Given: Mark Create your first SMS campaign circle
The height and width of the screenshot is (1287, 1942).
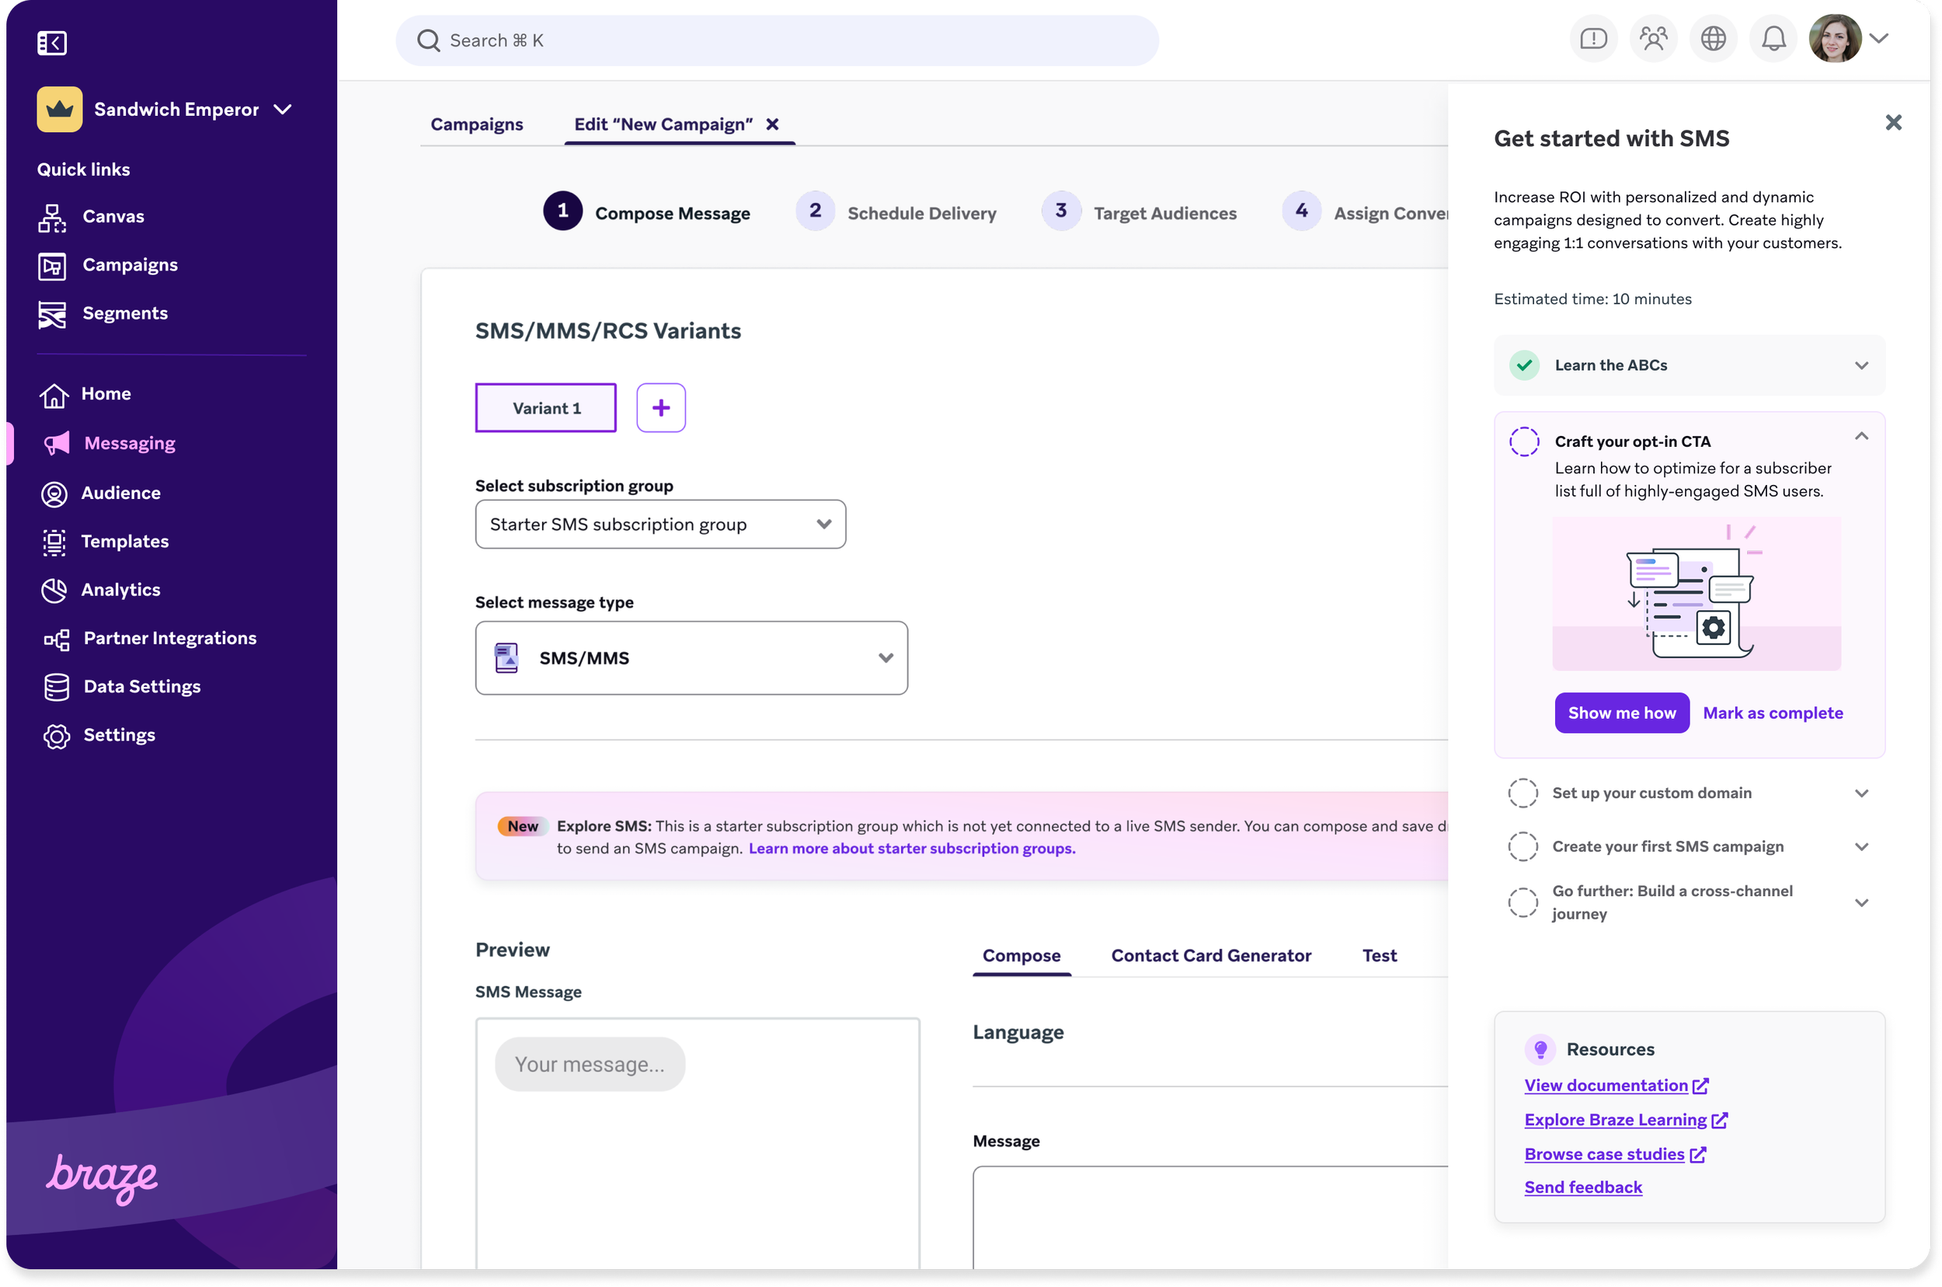Looking at the screenshot, I should (x=1523, y=847).
